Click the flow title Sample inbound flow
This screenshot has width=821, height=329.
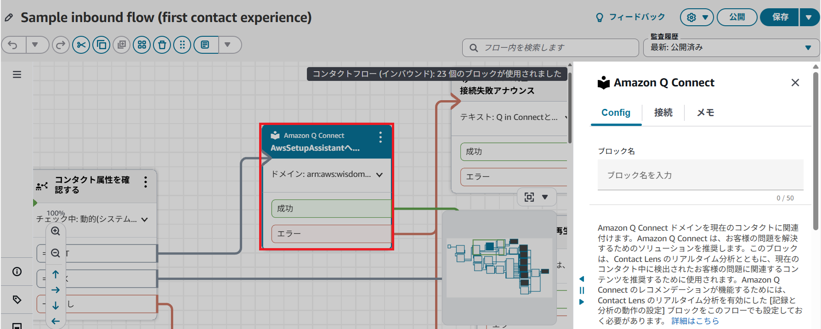[166, 17]
